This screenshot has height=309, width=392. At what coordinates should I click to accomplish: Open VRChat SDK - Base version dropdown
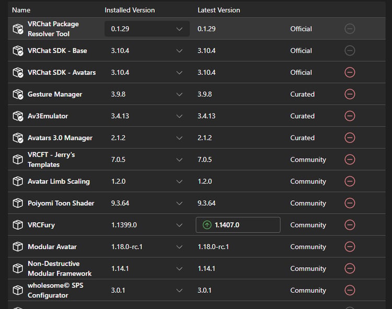[x=147, y=51]
